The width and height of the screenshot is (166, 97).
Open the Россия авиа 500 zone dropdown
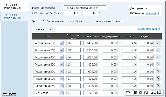coord(48,50)
